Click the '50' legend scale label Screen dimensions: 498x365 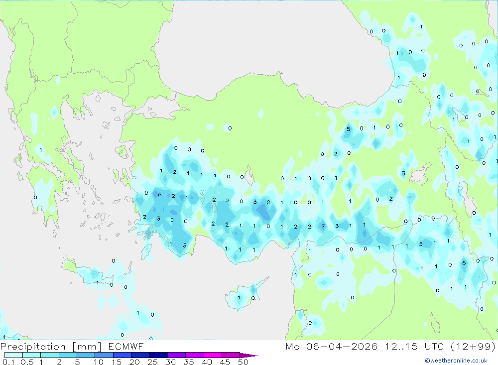pyautogui.click(x=243, y=362)
